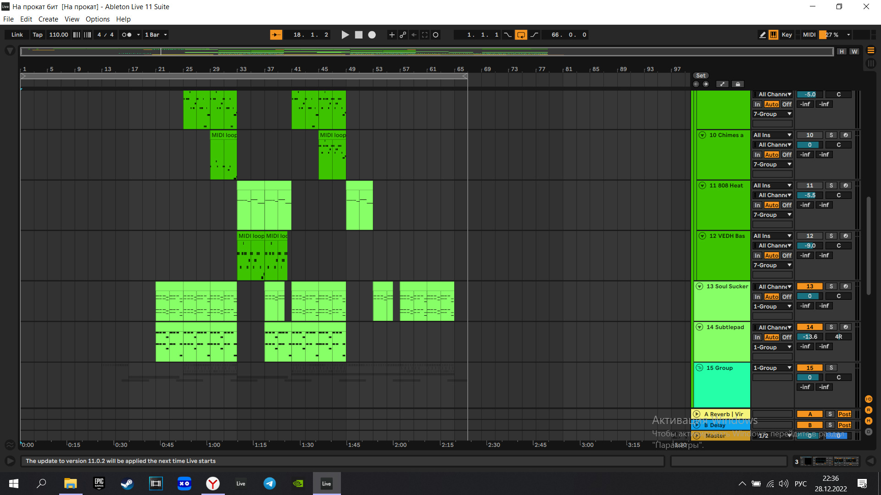Toggle MIDI Arrangement Overdub plus button
This screenshot has width=881, height=495.
pos(392,35)
